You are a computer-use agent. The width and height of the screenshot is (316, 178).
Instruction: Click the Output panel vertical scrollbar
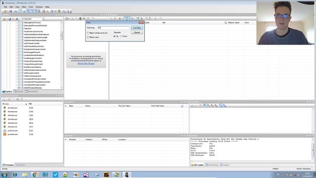313,149
